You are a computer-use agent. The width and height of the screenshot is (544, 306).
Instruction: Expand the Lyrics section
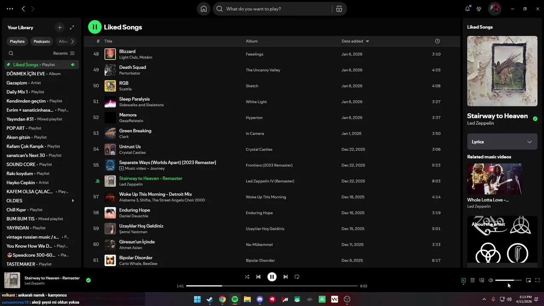(x=502, y=142)
